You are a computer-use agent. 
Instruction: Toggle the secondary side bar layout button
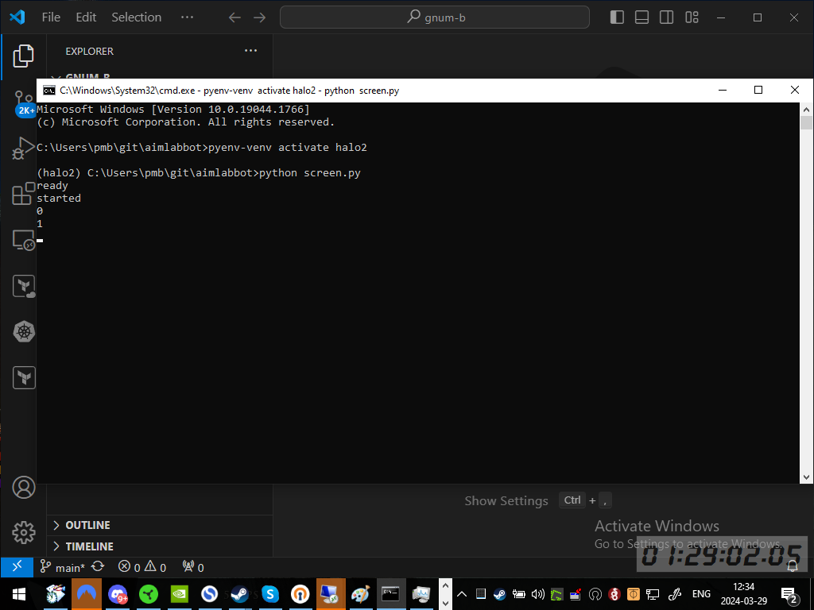click(x=666, y=17)
